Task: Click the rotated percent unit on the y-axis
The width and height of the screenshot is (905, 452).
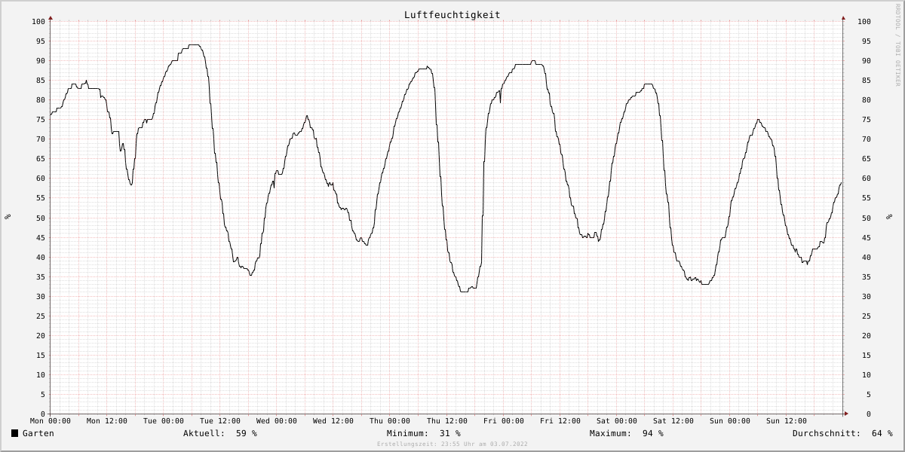Action: point(8,217)
